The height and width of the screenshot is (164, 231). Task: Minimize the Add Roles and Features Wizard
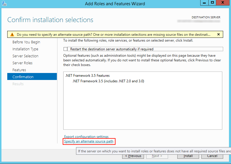204,3
